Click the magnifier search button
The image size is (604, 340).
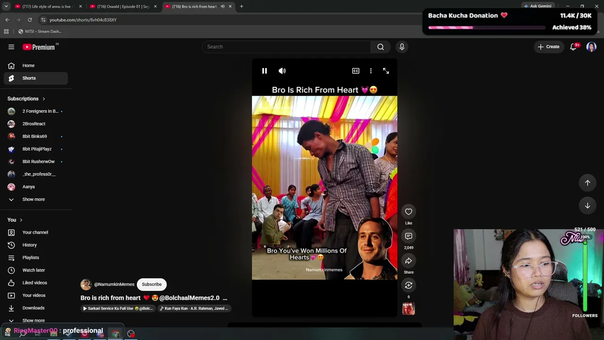point(380,47)
